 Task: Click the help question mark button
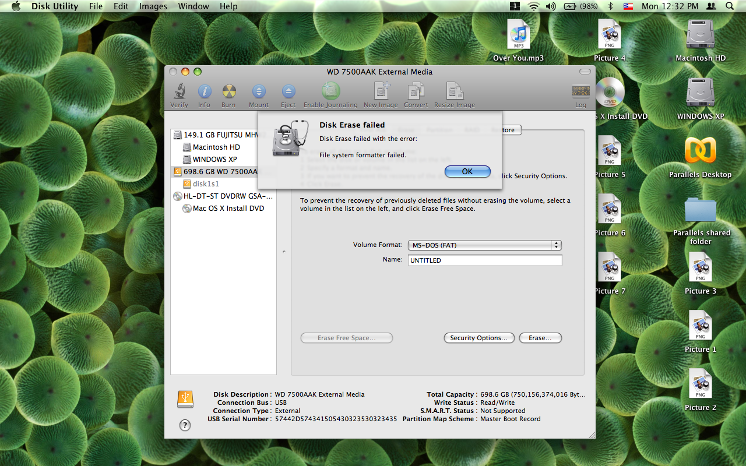(x=185, y=425)
